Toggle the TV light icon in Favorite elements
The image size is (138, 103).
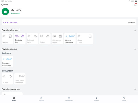point(48,36)
